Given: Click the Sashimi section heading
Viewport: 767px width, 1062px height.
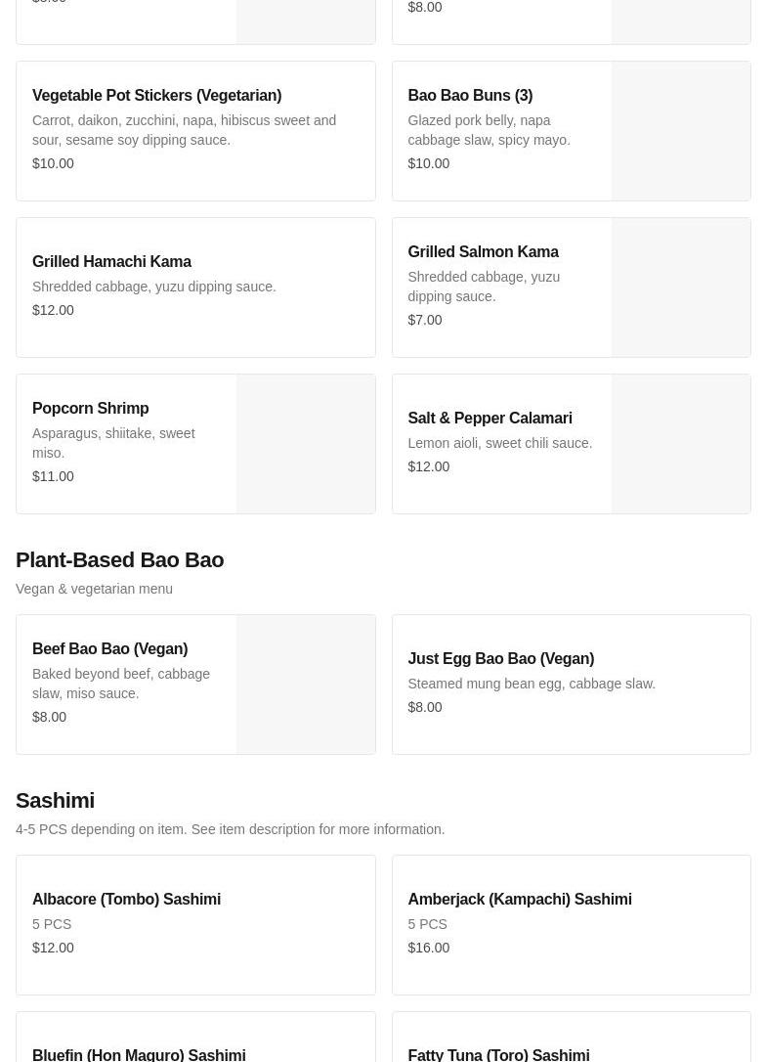Looking at the screenshot, I should coord(55,801).
